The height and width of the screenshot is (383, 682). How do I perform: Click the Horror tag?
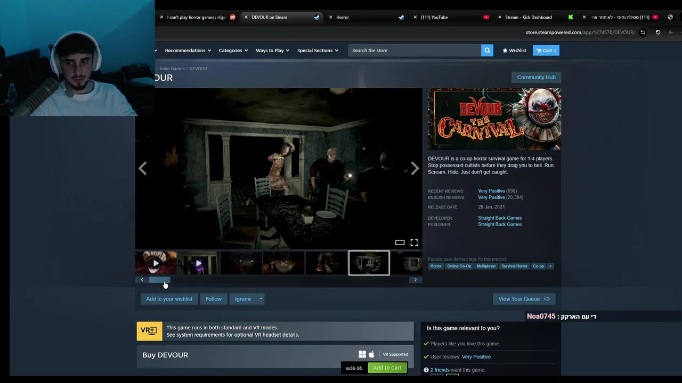click(x=436, y=266)
